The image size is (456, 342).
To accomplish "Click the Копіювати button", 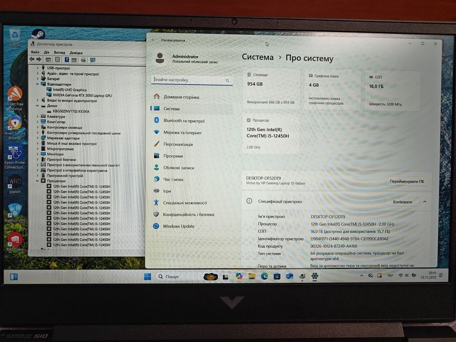I will click(x=403, y=202).
